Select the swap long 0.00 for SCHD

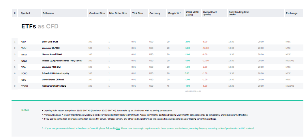coord(187,73)
